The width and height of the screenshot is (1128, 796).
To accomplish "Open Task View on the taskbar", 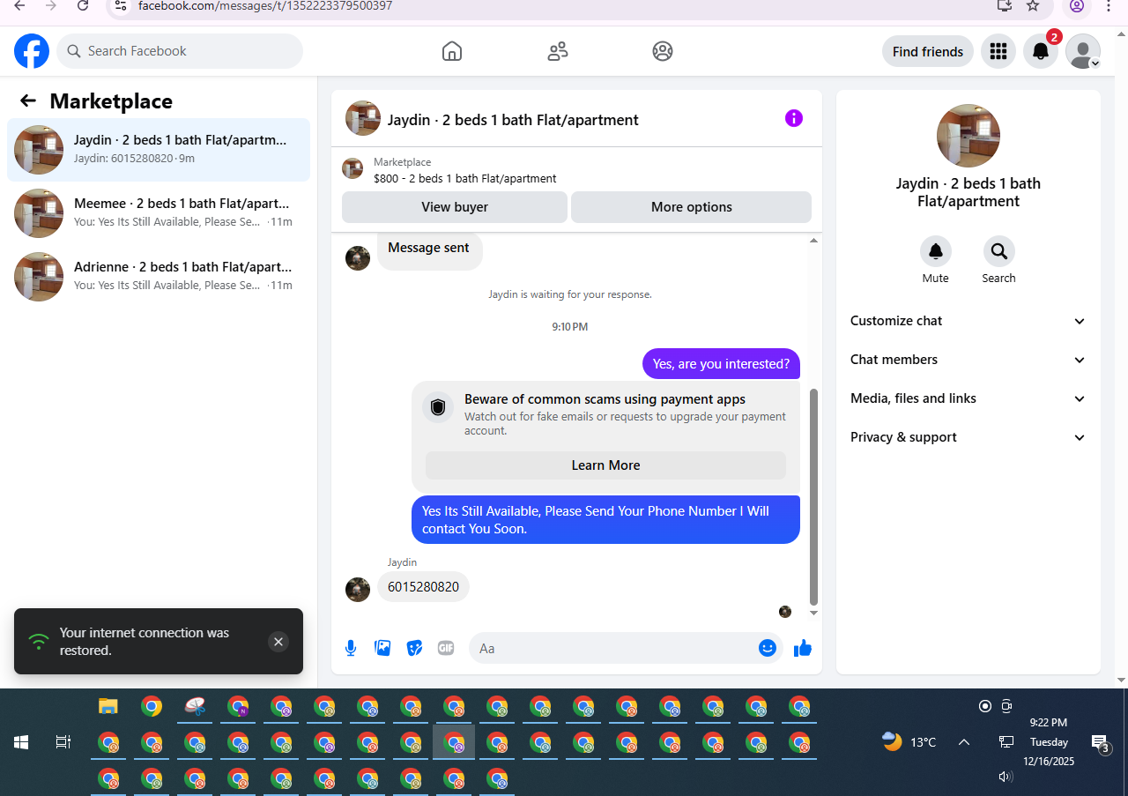I will pyautogui.click(x=63, y=742).
